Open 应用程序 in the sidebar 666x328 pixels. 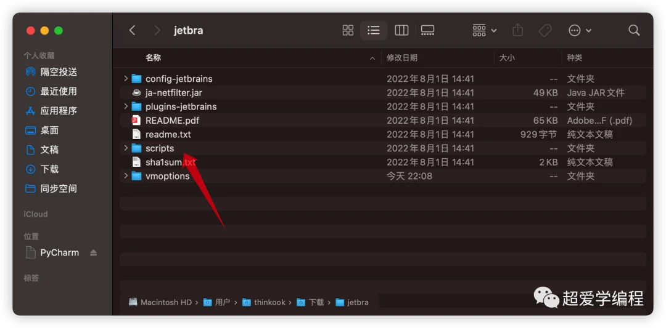pos(51,111)
